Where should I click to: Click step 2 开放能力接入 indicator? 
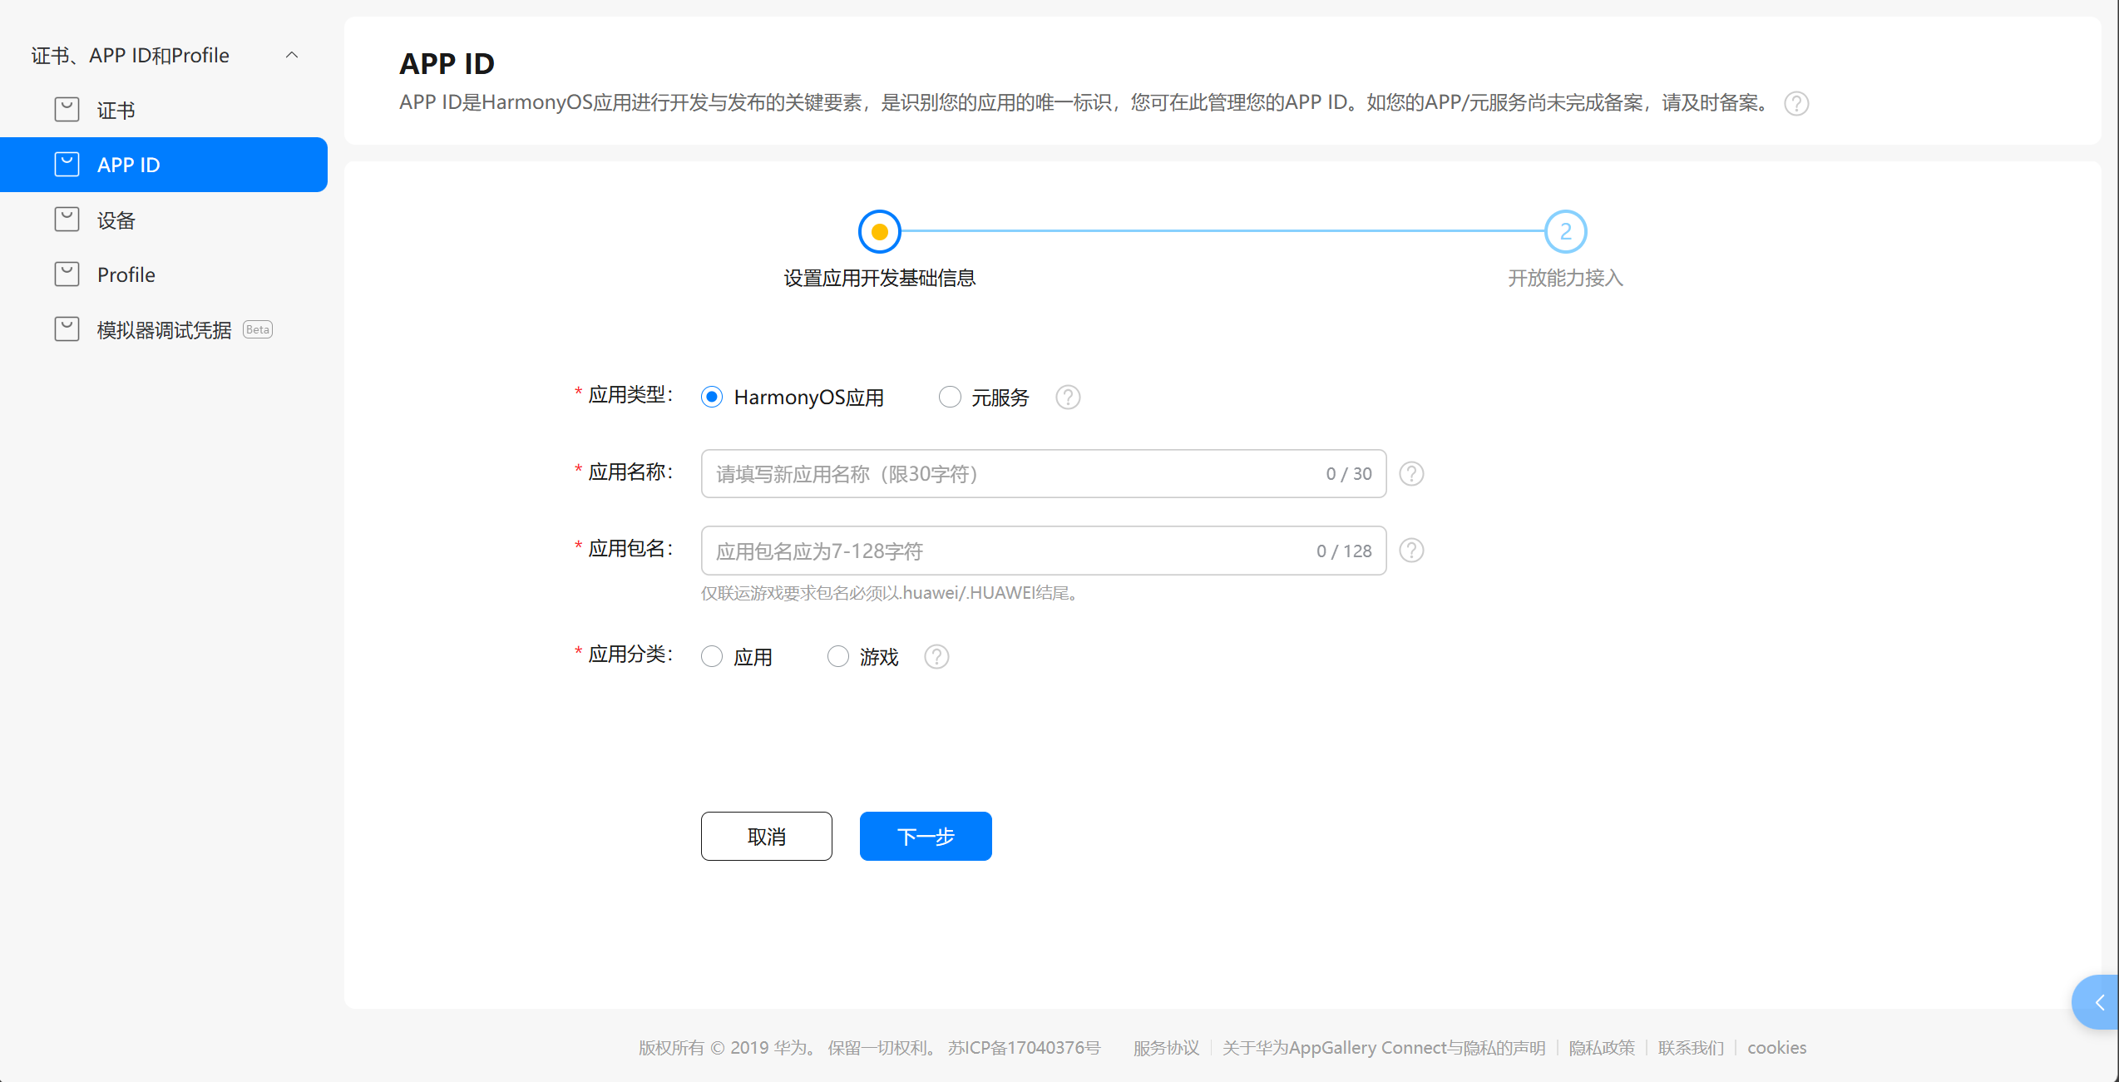pyautogui.click(x=1565, y=232)
